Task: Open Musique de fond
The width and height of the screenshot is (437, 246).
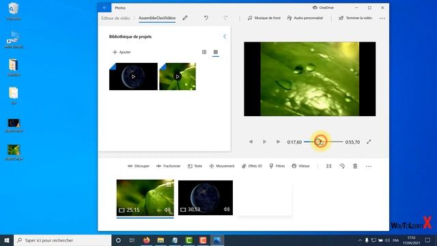Action: click(264, 18)
